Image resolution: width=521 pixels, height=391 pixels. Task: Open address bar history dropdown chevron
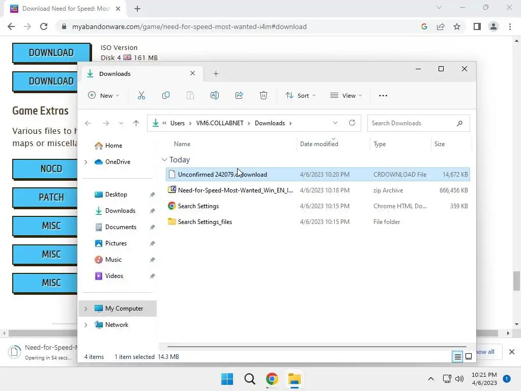(x=335, y=123)
